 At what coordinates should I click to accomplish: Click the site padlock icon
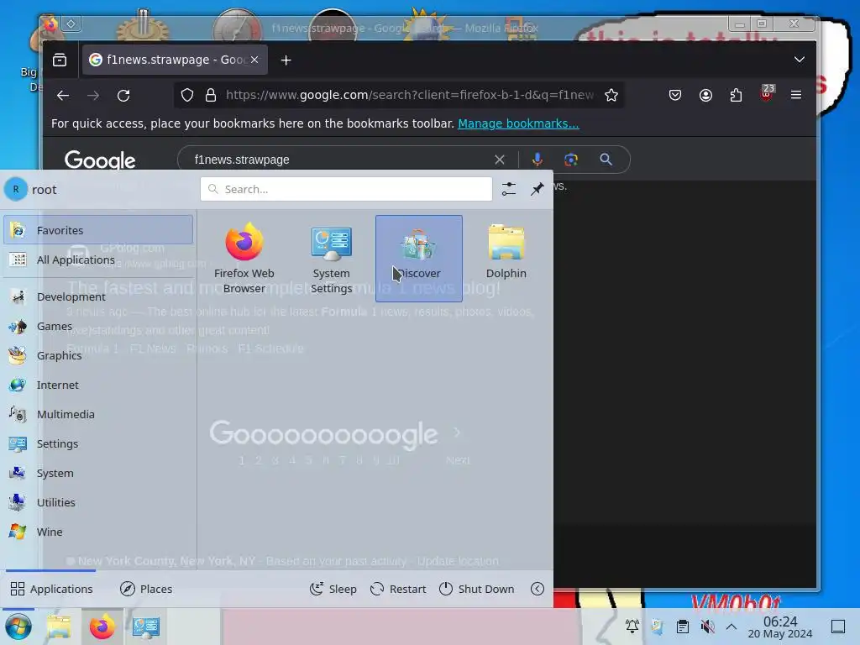211,96
